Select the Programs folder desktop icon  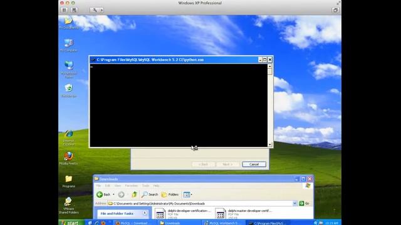[x=68, y=181]
